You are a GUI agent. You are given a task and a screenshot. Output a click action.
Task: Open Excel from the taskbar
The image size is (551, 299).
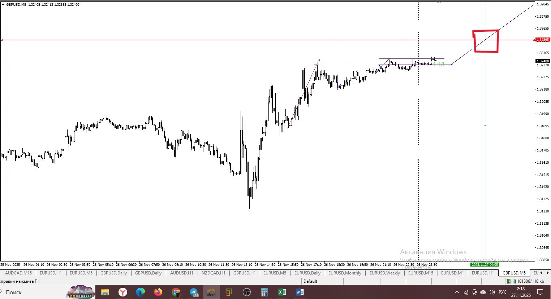[282, 292]
